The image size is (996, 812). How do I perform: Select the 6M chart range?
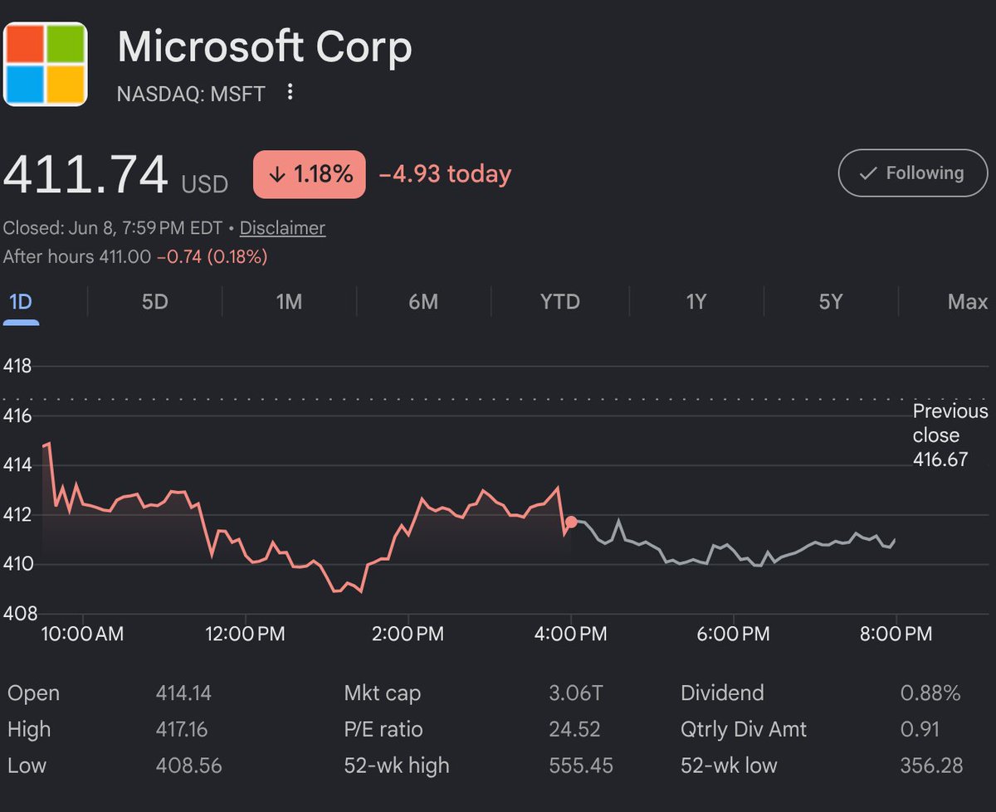pos(423,302)
